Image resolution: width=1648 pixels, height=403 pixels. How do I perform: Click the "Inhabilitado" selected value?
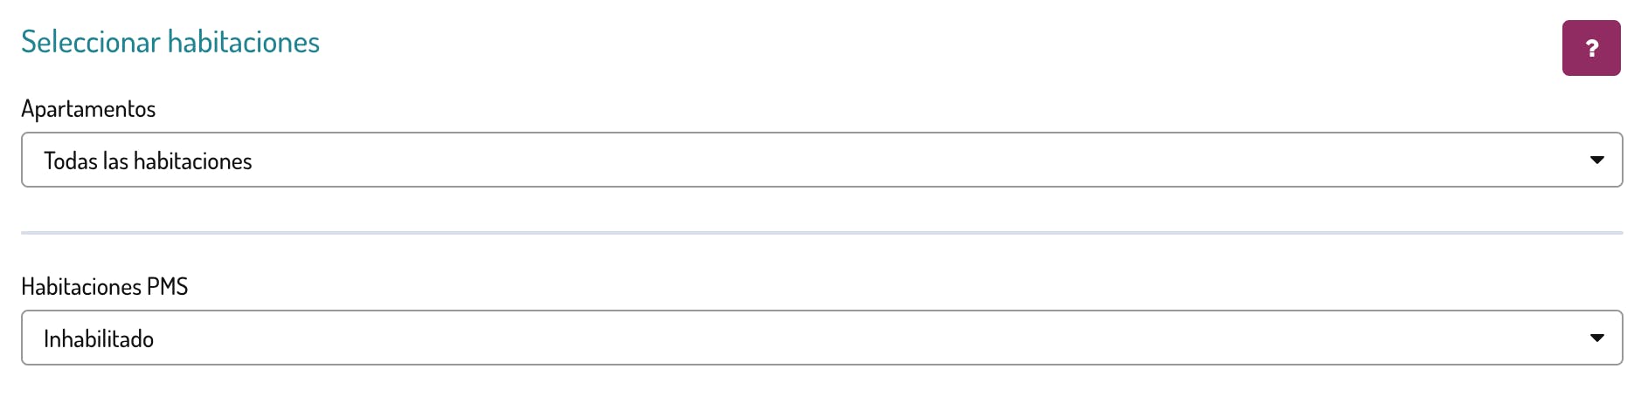99,339
